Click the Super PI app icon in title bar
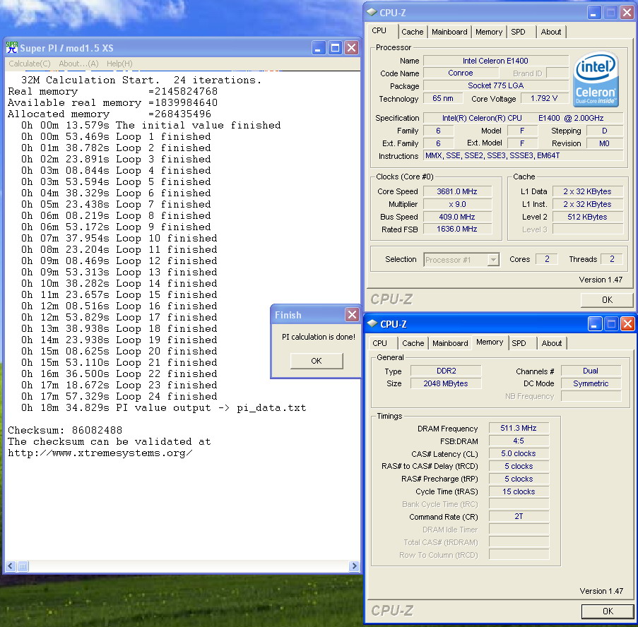 point(12,47)
